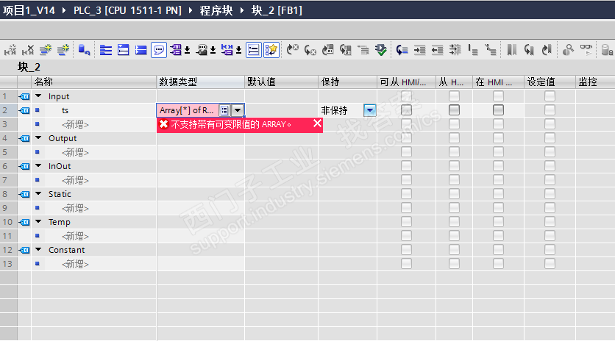The height and width of the screenshot is (341, 615).
Task: Click the magnifier over circle icon
Action: tap(568, 50)
